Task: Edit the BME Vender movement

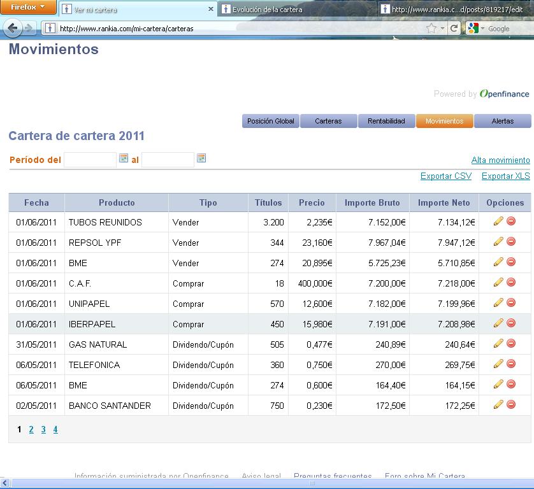Action: point(498,262)
